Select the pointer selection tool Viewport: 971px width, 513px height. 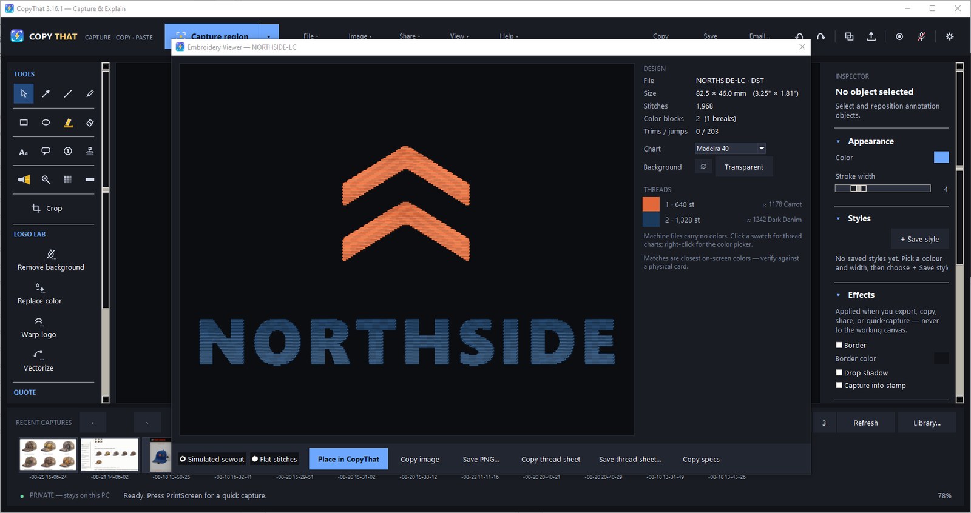[x=24, y=93]
